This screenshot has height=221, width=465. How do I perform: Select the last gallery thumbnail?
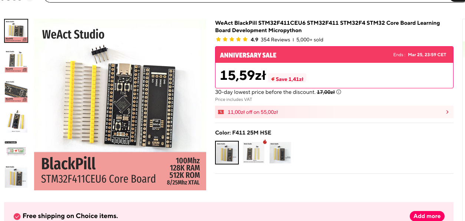pos(16,177)
